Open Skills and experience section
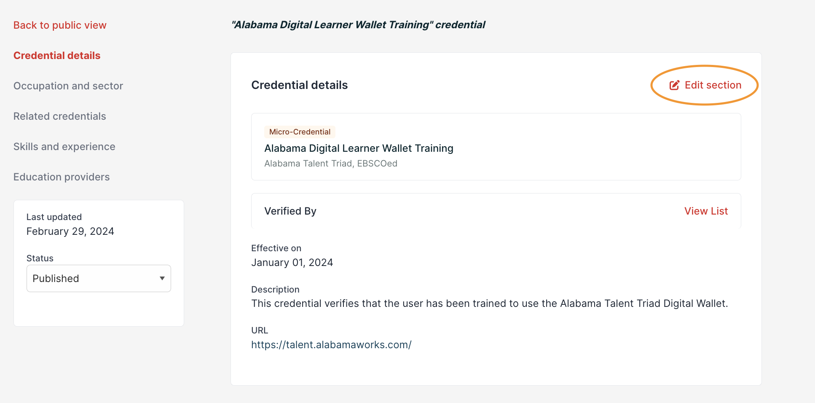The height and width of the screenshot is (403, 815). coord(64,147)
